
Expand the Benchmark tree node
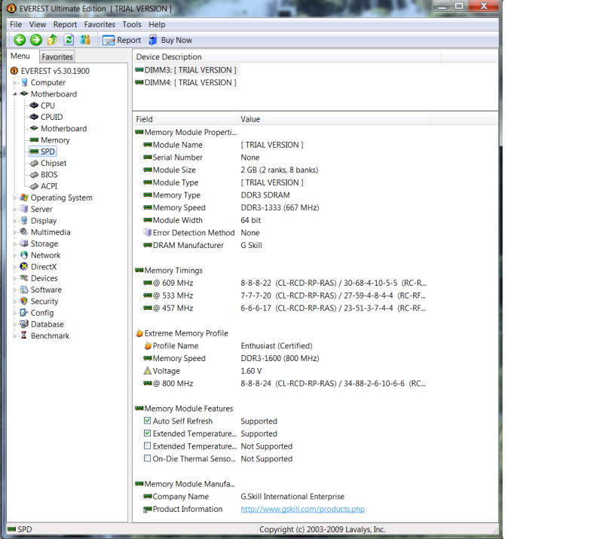tap(15, 336)
